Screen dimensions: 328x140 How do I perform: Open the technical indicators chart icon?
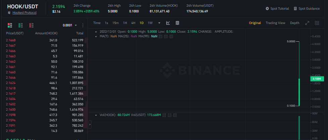pyautogui.click(x=168, y=23)
